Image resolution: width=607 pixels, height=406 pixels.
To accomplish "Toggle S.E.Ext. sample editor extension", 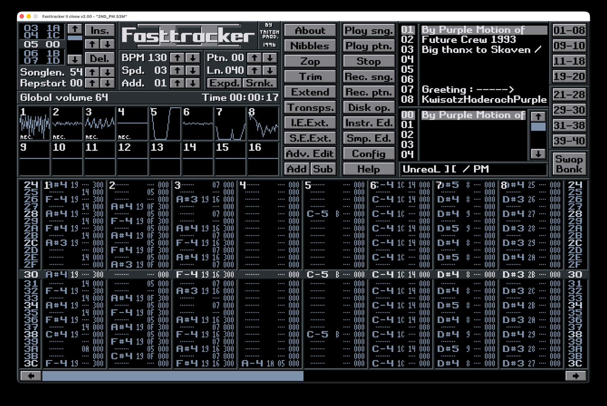I will 310,138.
